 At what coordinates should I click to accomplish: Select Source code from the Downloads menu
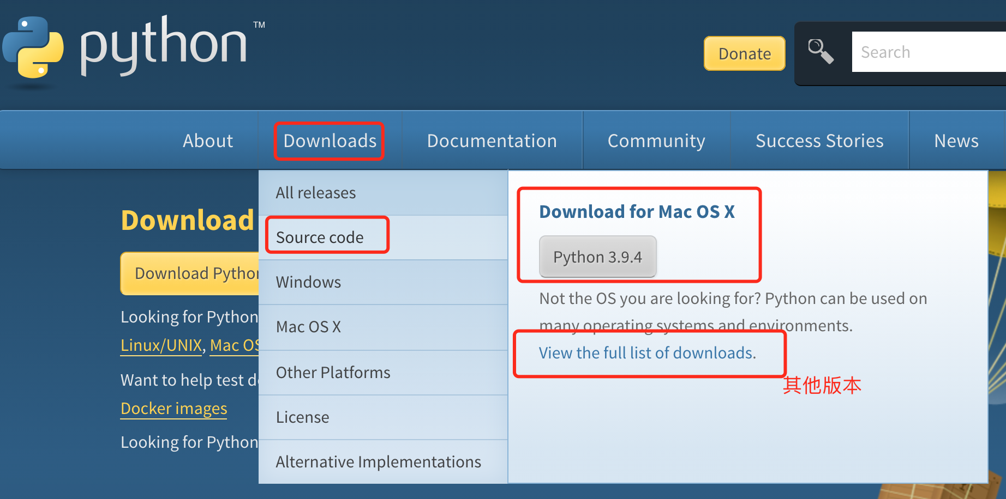[x=320, y=236]
